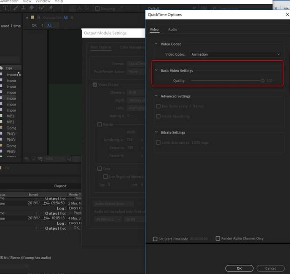The image size is (290, 274).
Task: Click the region of interest icon under viewer
Action: tap(69, 158)
